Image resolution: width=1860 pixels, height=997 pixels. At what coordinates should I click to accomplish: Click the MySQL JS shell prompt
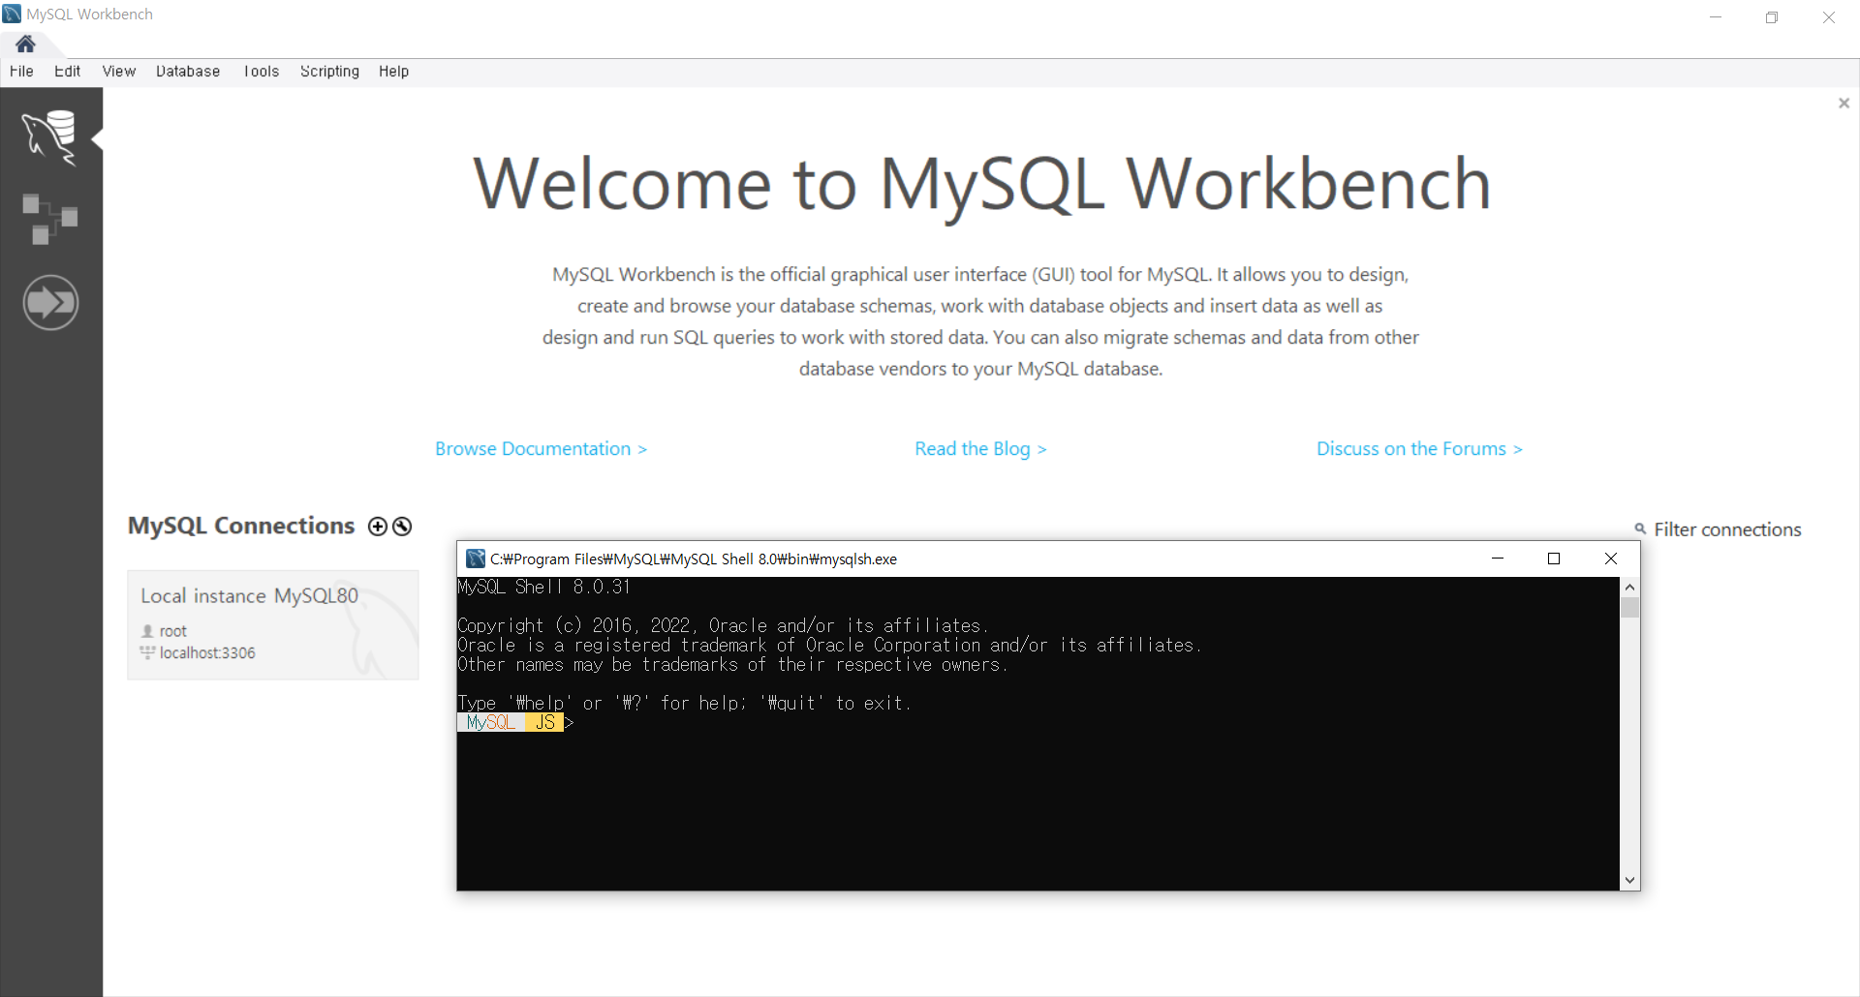tap(515, 723)
